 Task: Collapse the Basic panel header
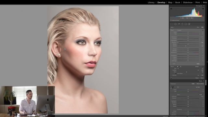204,81
